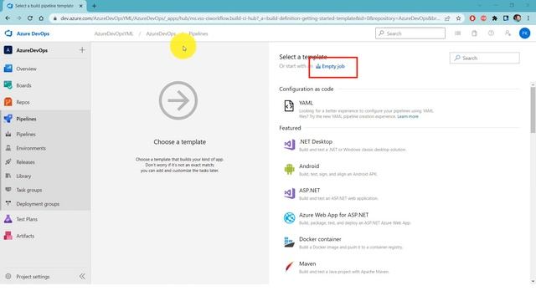Open the marketplace bag icon in header
536x301 pixels.
474,33
